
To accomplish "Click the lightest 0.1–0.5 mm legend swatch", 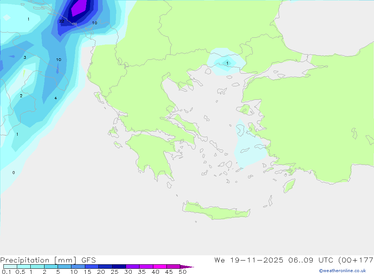I will (x=10, y=267).
